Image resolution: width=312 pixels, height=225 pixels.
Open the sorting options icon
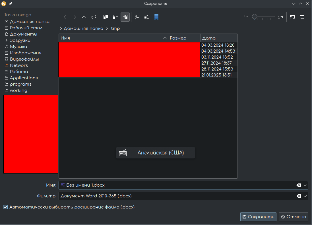click(x=147, y=17)
